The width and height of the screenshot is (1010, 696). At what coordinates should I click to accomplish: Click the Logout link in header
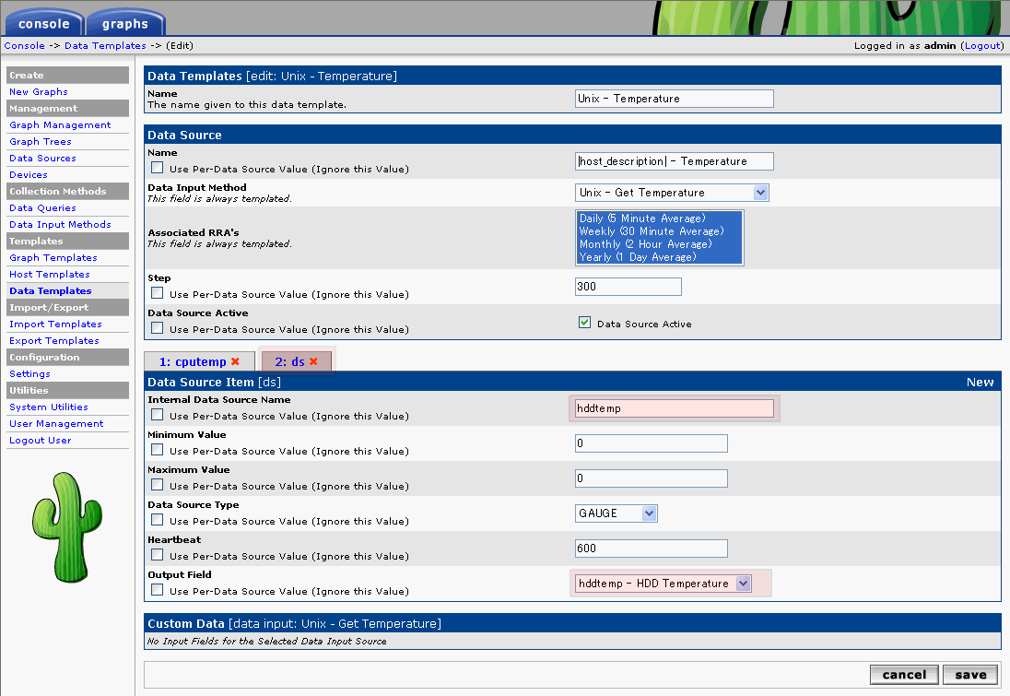click(x=981, y=45)
